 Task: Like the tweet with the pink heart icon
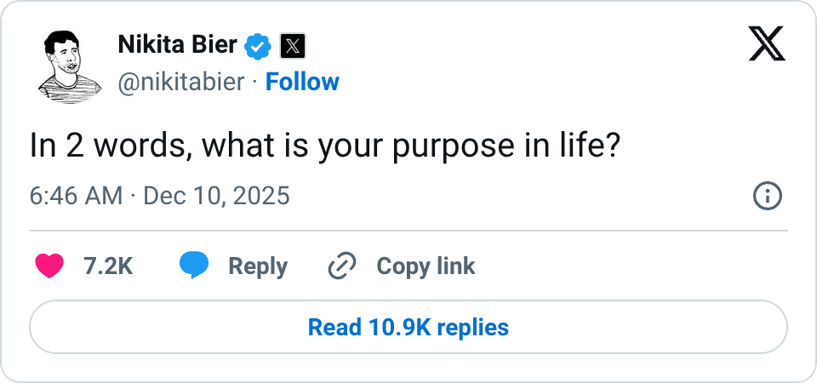click(x=49, y=266)
